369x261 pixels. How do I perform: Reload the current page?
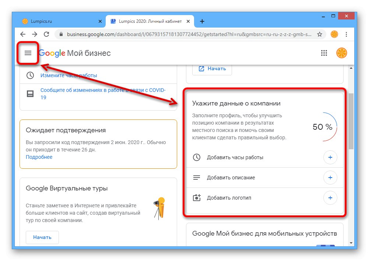click(46, 34)
